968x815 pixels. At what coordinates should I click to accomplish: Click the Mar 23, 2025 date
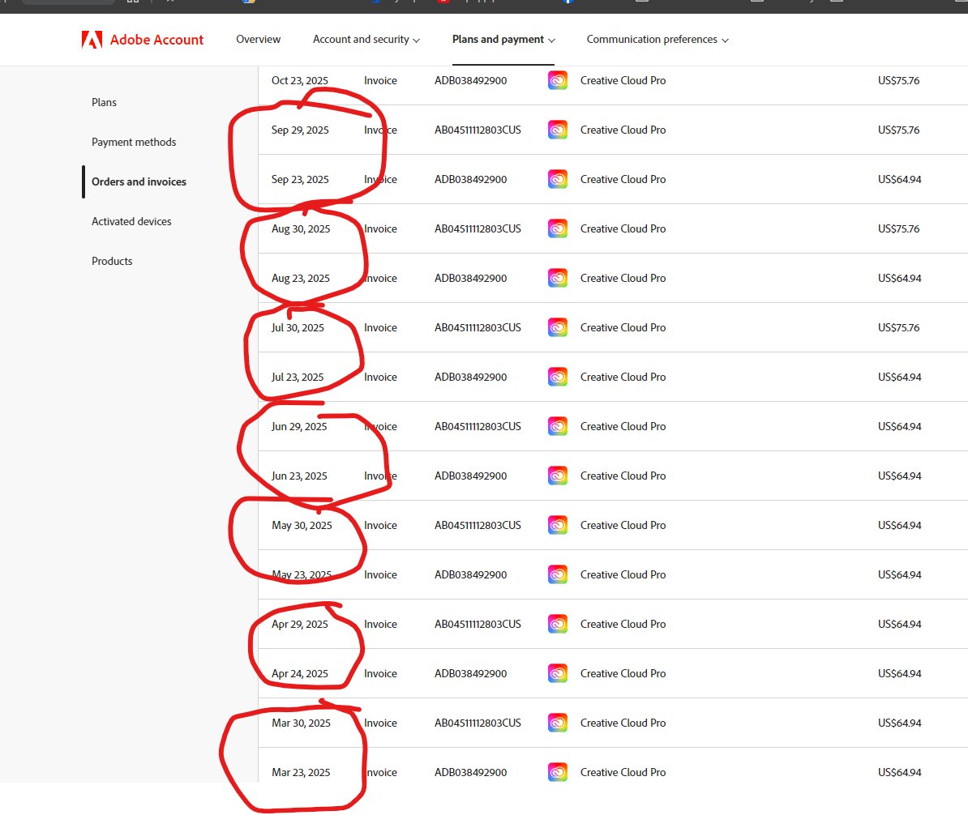click(302, 772)
